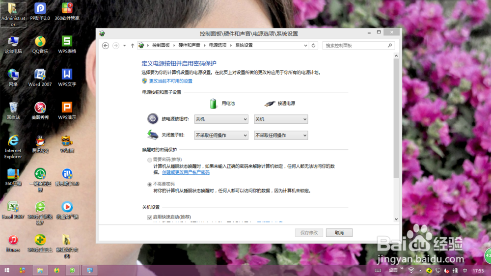Click the 更改当前不可用的设置 link
Viewport: 491px width, 276px height.
click(x=171, y=81)
